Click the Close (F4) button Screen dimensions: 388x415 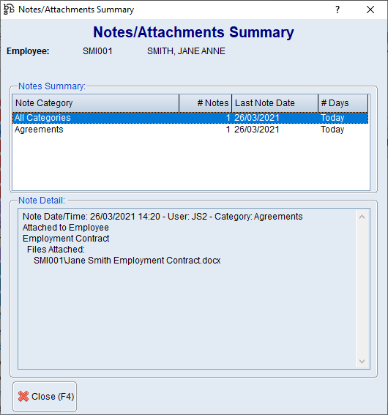(x=45, y=397)
